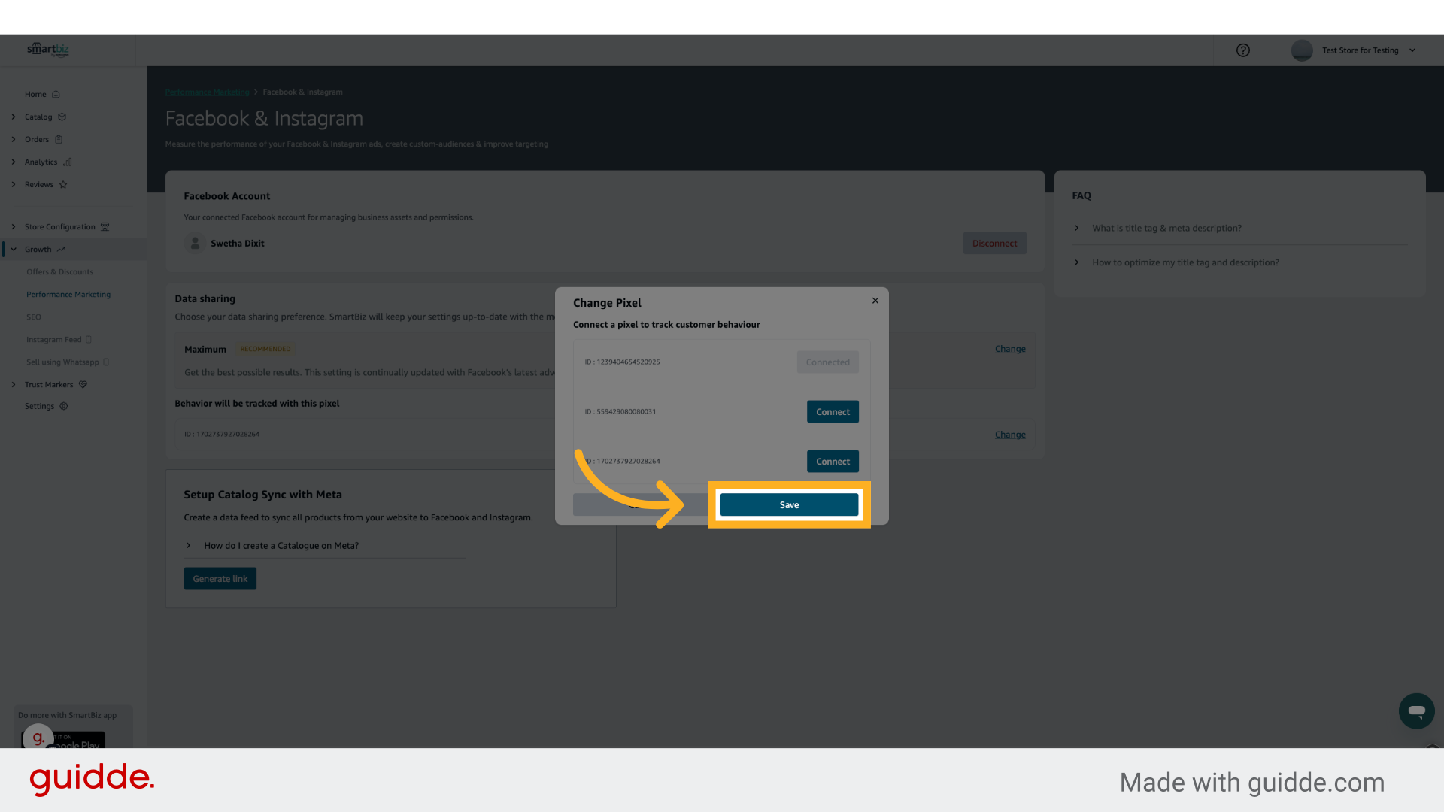Image resolution: width=1444 pixels, height=812 pixels.
Task: Open the chat support bubble icon
Action: pos(1417,711)
